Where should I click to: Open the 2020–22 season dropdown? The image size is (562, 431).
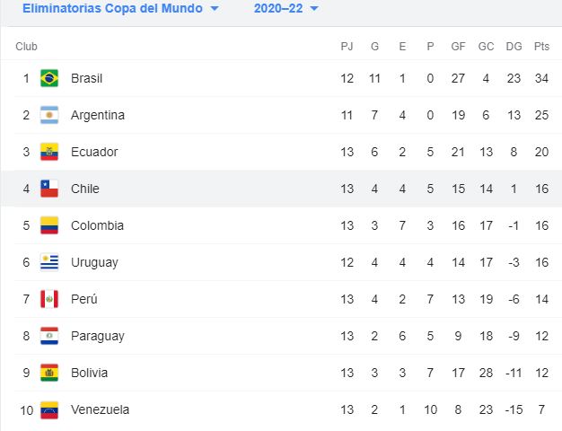tap(286, 8)
